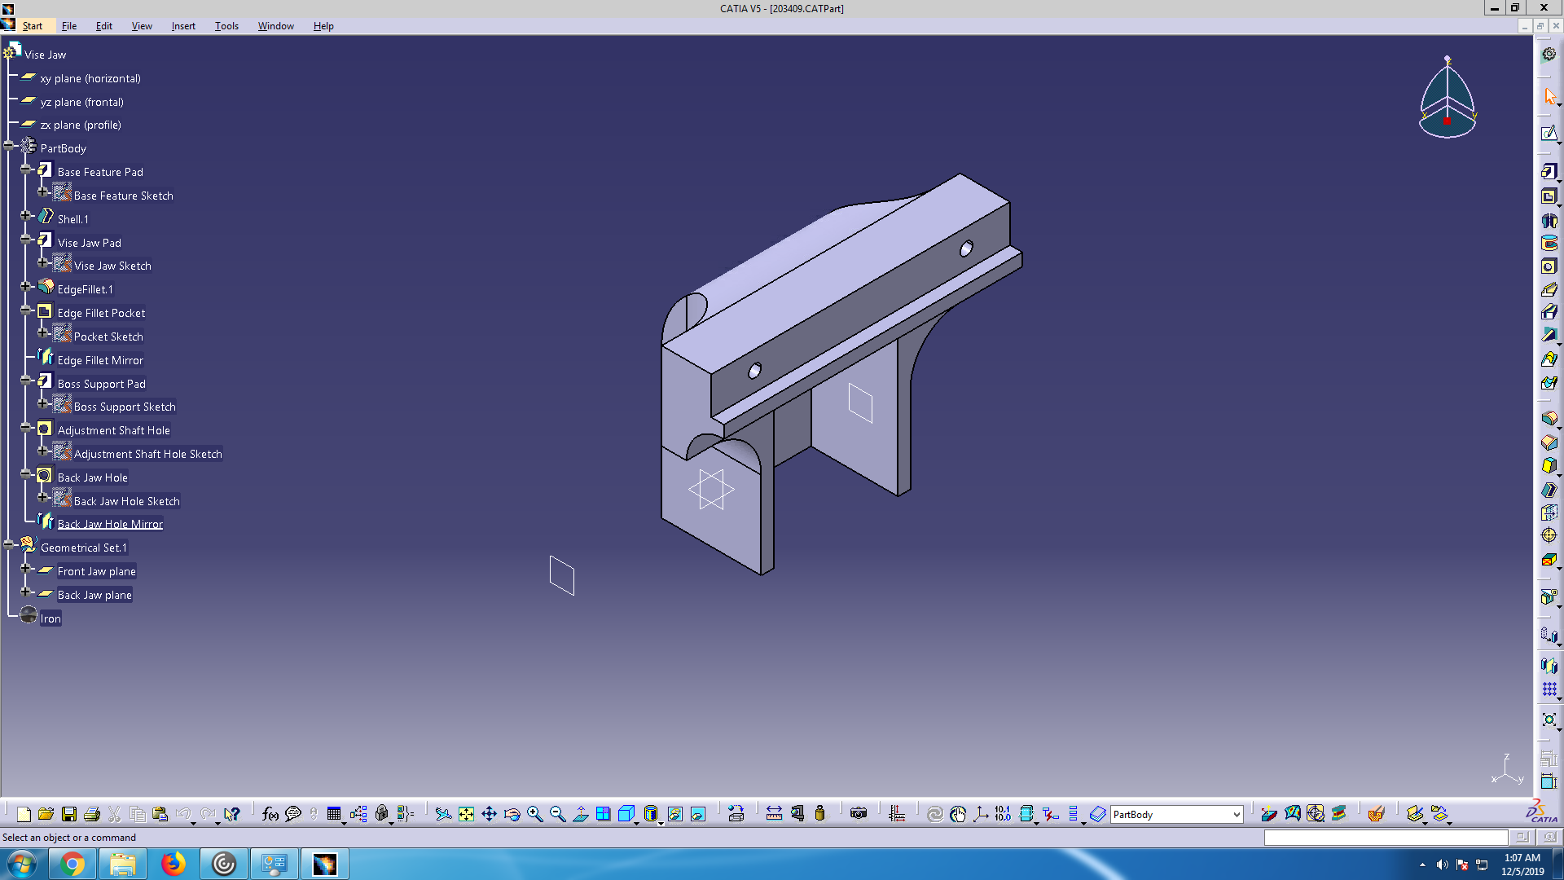Click the Measure Between icon
1564x880 pixels.
pyautogui.click(x=774, y=814)
